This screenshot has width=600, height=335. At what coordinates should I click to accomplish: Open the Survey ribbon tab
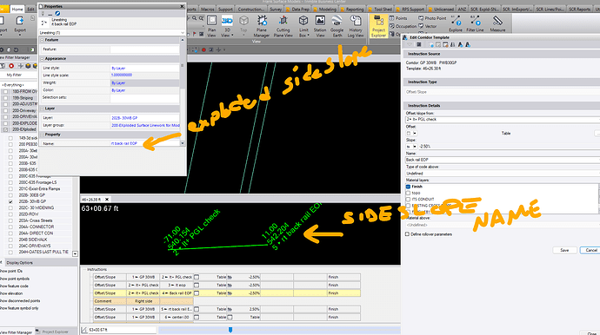coord(275,10)
